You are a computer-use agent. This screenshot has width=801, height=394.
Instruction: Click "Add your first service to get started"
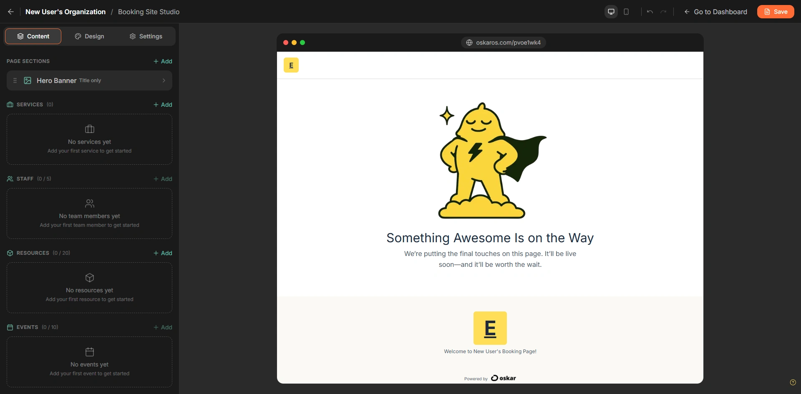click(90, 151)
